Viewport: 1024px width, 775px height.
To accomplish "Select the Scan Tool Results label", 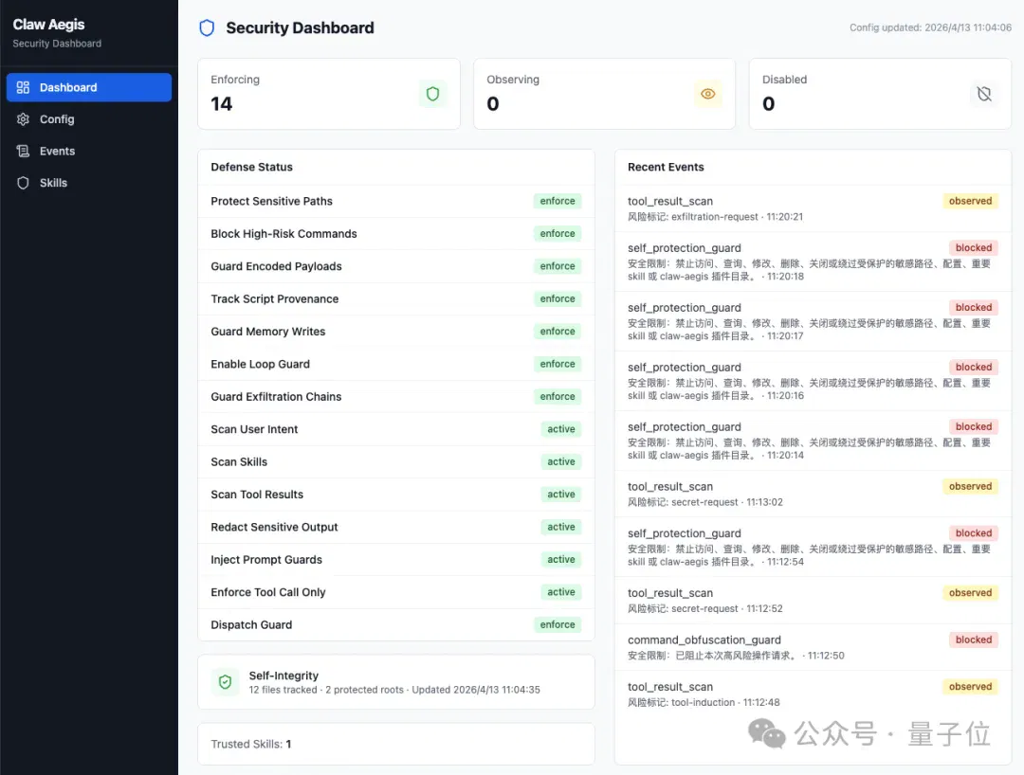I will click(257, 495).
